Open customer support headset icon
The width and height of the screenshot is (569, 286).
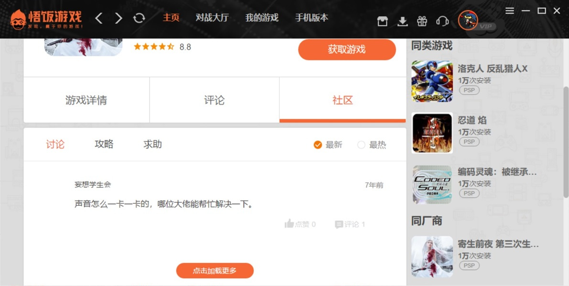(442, 21)
